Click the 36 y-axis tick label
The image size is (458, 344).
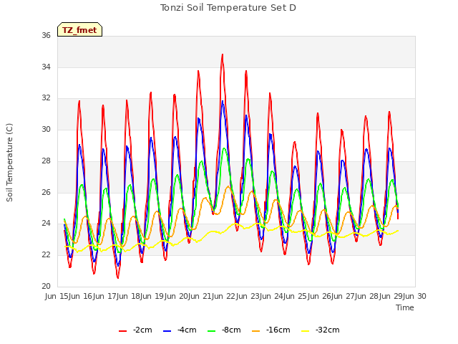click(x=46, y=35)
